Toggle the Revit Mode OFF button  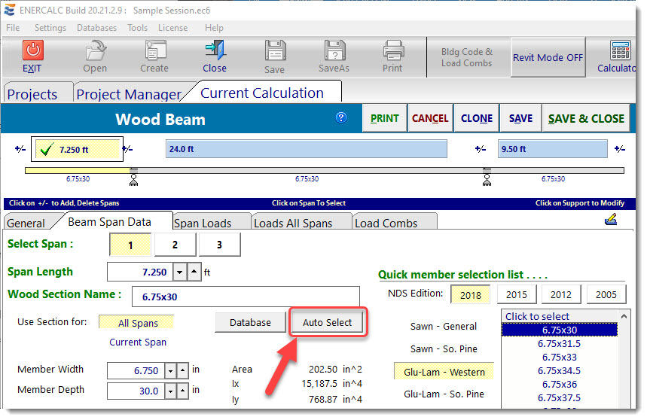(548, 58)
